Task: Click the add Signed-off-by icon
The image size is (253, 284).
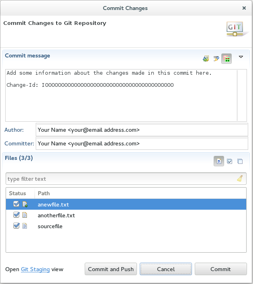Action: coord(216,59)
